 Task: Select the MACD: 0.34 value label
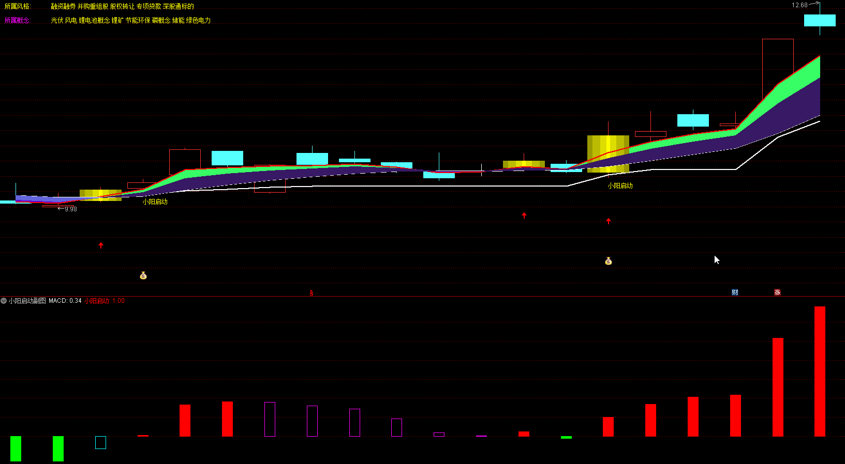pyautogui.click(x=65, y=301)
